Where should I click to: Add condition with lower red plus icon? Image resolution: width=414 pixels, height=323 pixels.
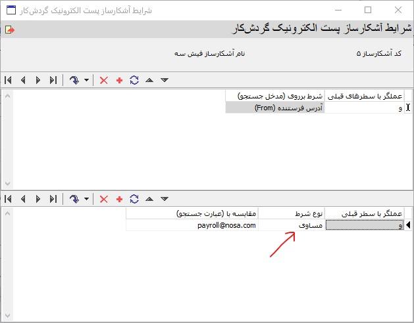coord(119,199)
